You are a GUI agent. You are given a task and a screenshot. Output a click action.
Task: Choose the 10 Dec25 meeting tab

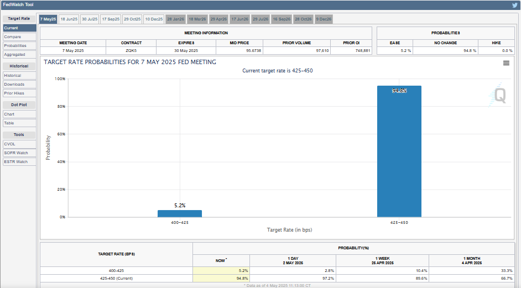[154, 19]
